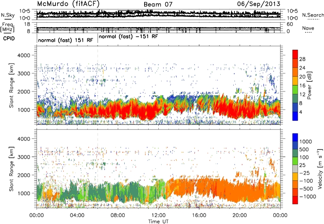Click the '-1000' velocity colorbar value
Image resolution: width=324 pixels, height=224 pixels.
click(308, 197)
